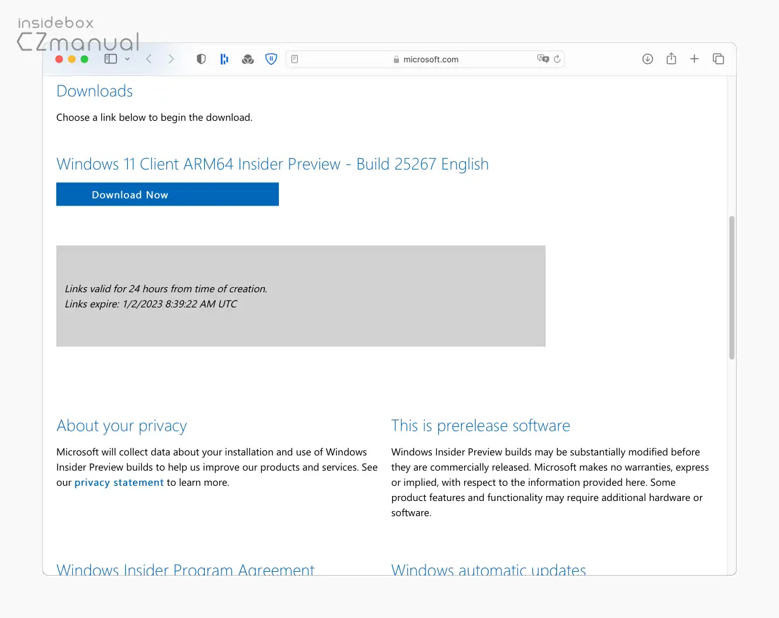This screenshot has width=779, height=618.
Task: Open the sidebar tab group dropdown chevron
Action: coord(127,59)
